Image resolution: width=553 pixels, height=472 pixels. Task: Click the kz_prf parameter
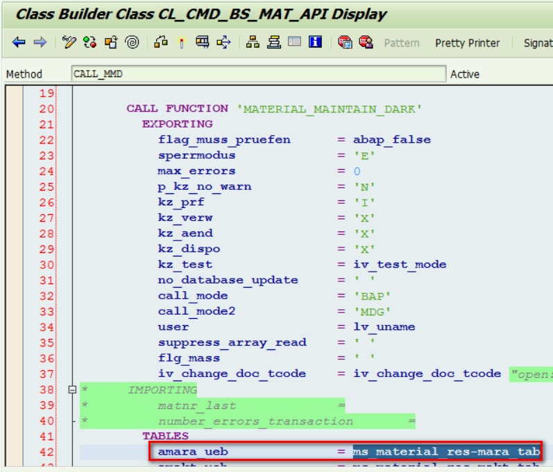tap(181, 202)
